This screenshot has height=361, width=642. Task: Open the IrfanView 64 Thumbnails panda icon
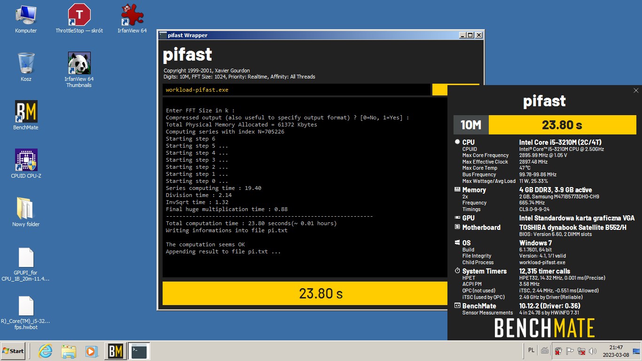tap(79, 70)
